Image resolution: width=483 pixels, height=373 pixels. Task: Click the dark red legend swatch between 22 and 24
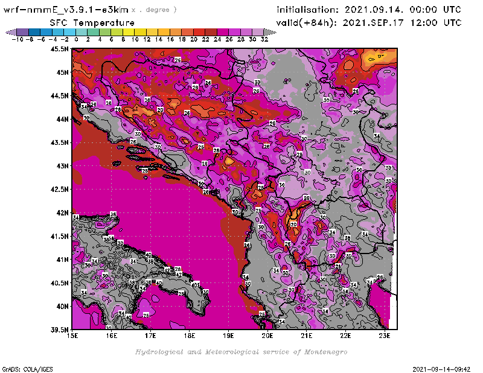point(211,32)
